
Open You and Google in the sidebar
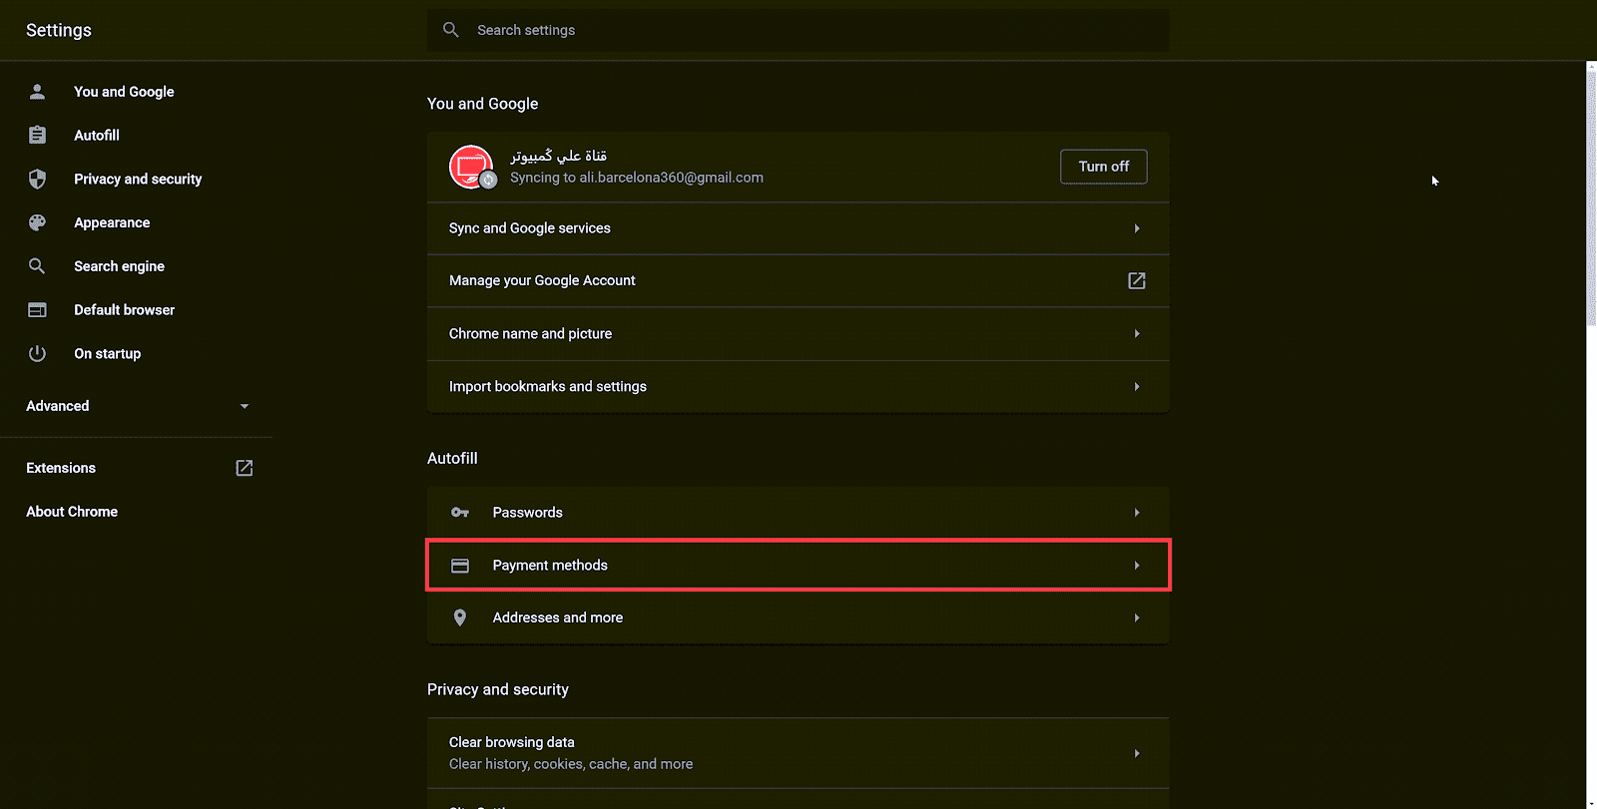tap(124, 92)
